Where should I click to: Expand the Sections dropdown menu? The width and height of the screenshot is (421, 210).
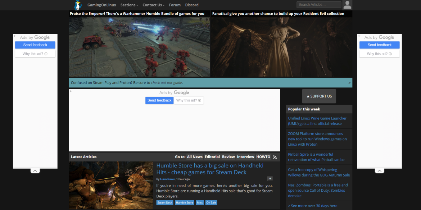pos(129,5)
